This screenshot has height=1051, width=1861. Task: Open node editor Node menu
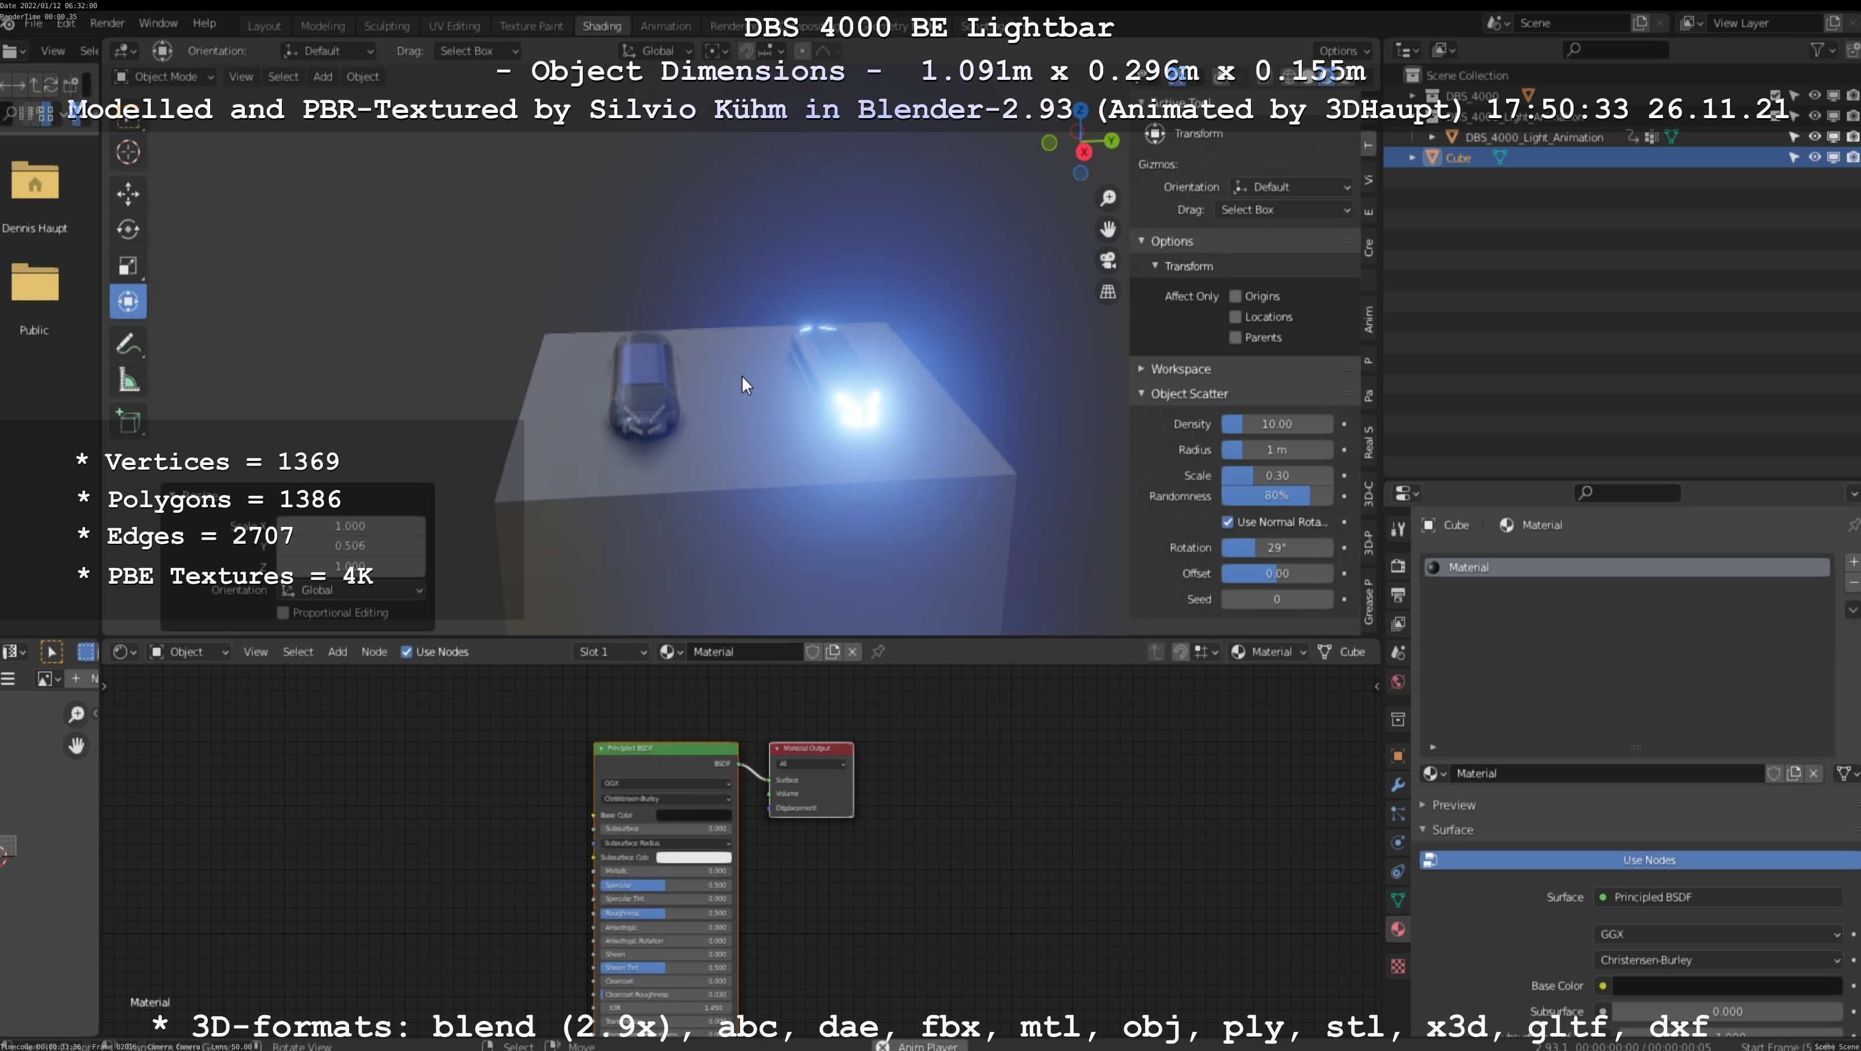tap(374, 652)
